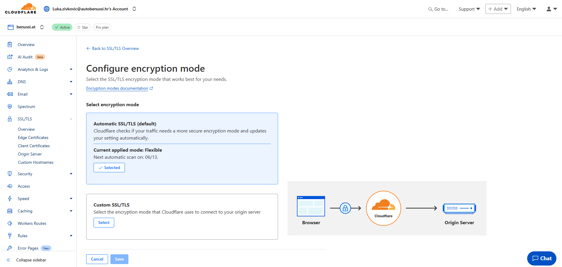562x267 pixels.
Task: Click the Error Pages wrench icon
Action: pyautogui.click(x=10, y=248)
